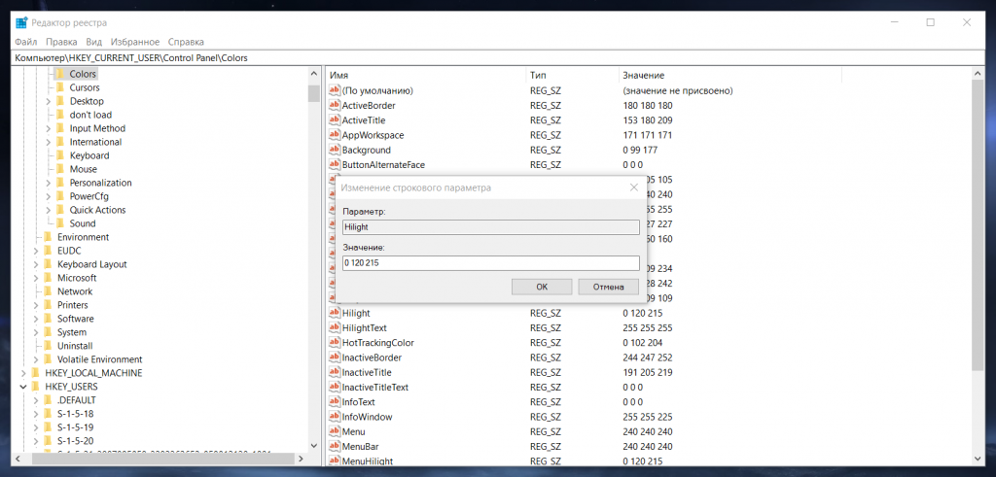This screenshot has width=996, height=477.
Task: Expand the Desktop key
Action: point(49,101)
